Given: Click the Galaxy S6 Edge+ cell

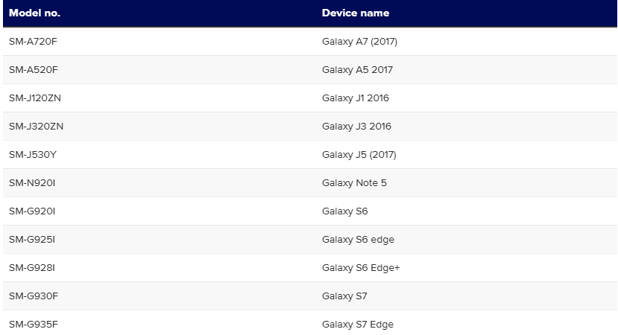Looking at the screenshot, I should pyautogui.click(x=361, y=268).
